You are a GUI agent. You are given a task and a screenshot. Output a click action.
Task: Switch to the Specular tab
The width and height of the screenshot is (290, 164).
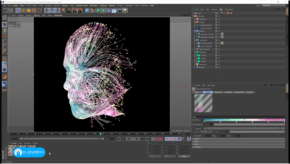218,92
